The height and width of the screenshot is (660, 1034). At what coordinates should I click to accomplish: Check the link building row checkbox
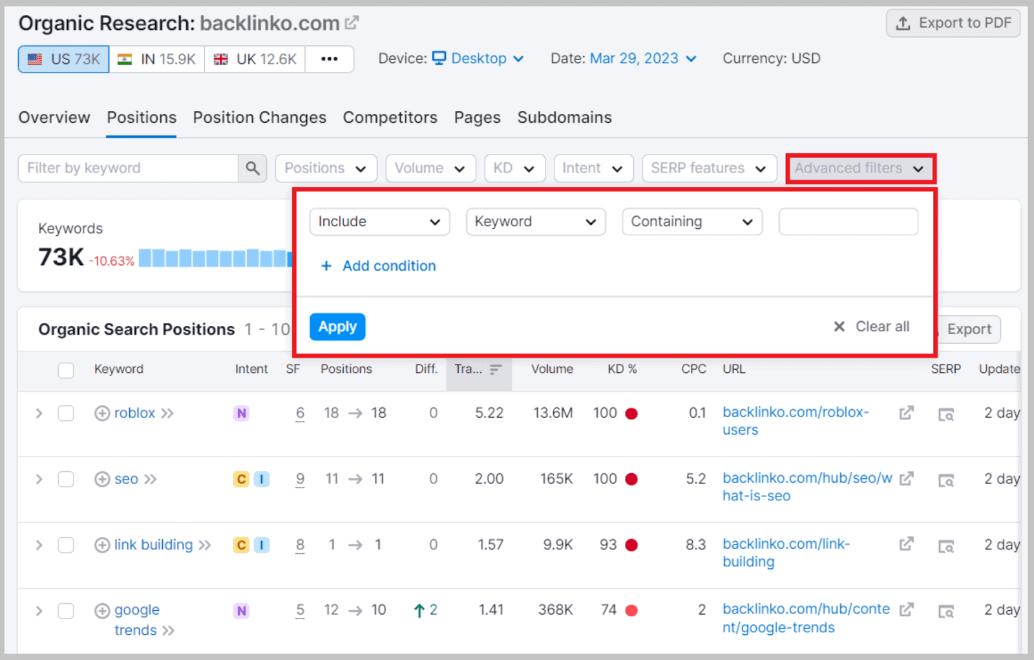pos(66,545)
